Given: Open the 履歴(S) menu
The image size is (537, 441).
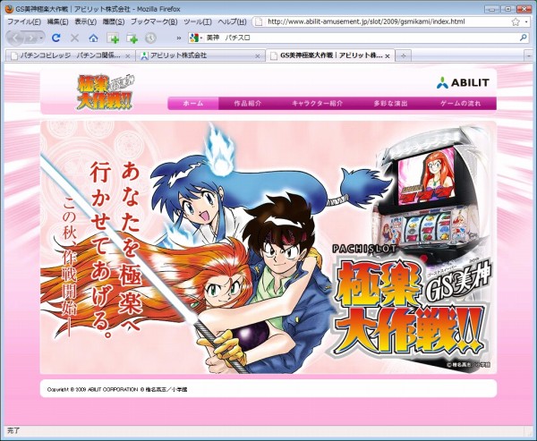Looking at the screenshot, I should 114,21.
